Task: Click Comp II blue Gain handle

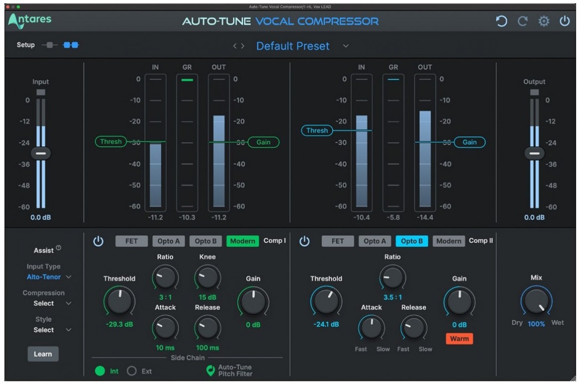Action: [x=469, y=142]
